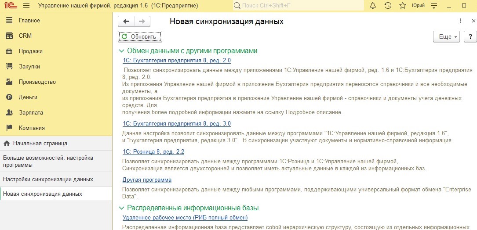Open the hamburger main menu
The width and height of the screenshot is (477, 230).
[26, 6]
